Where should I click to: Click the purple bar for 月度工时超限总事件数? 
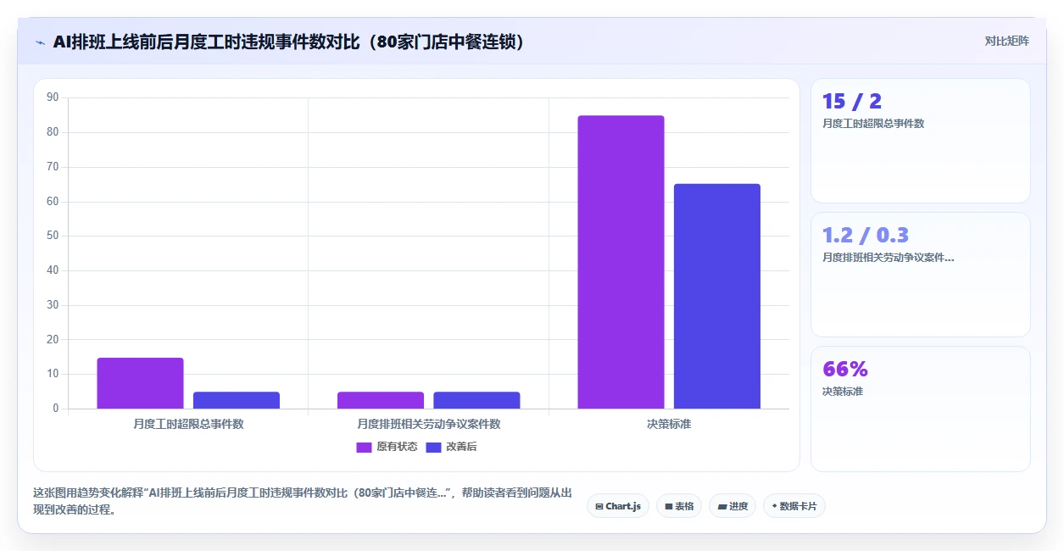tap(140, 383)
